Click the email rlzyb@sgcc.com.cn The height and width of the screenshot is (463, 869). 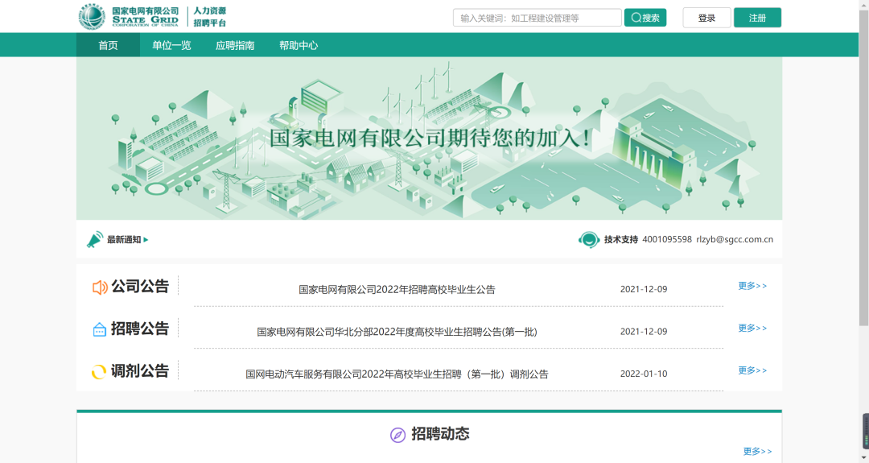(735, 239)
